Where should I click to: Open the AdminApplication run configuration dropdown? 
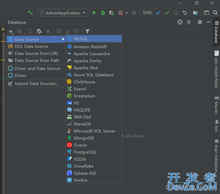[63, 13]
